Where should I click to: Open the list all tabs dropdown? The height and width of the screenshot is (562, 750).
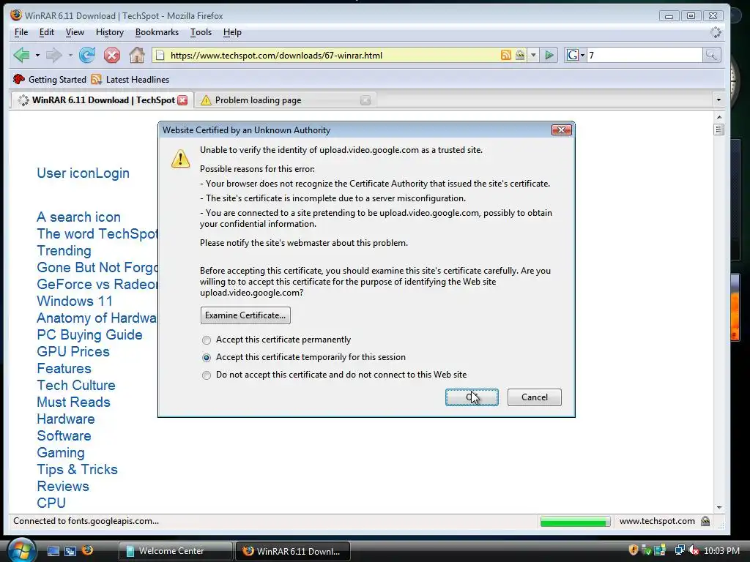click(x=719, y=100)
